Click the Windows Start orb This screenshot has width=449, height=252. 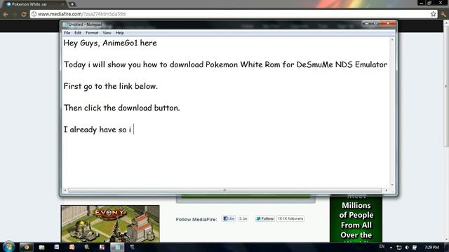[8, 247]
